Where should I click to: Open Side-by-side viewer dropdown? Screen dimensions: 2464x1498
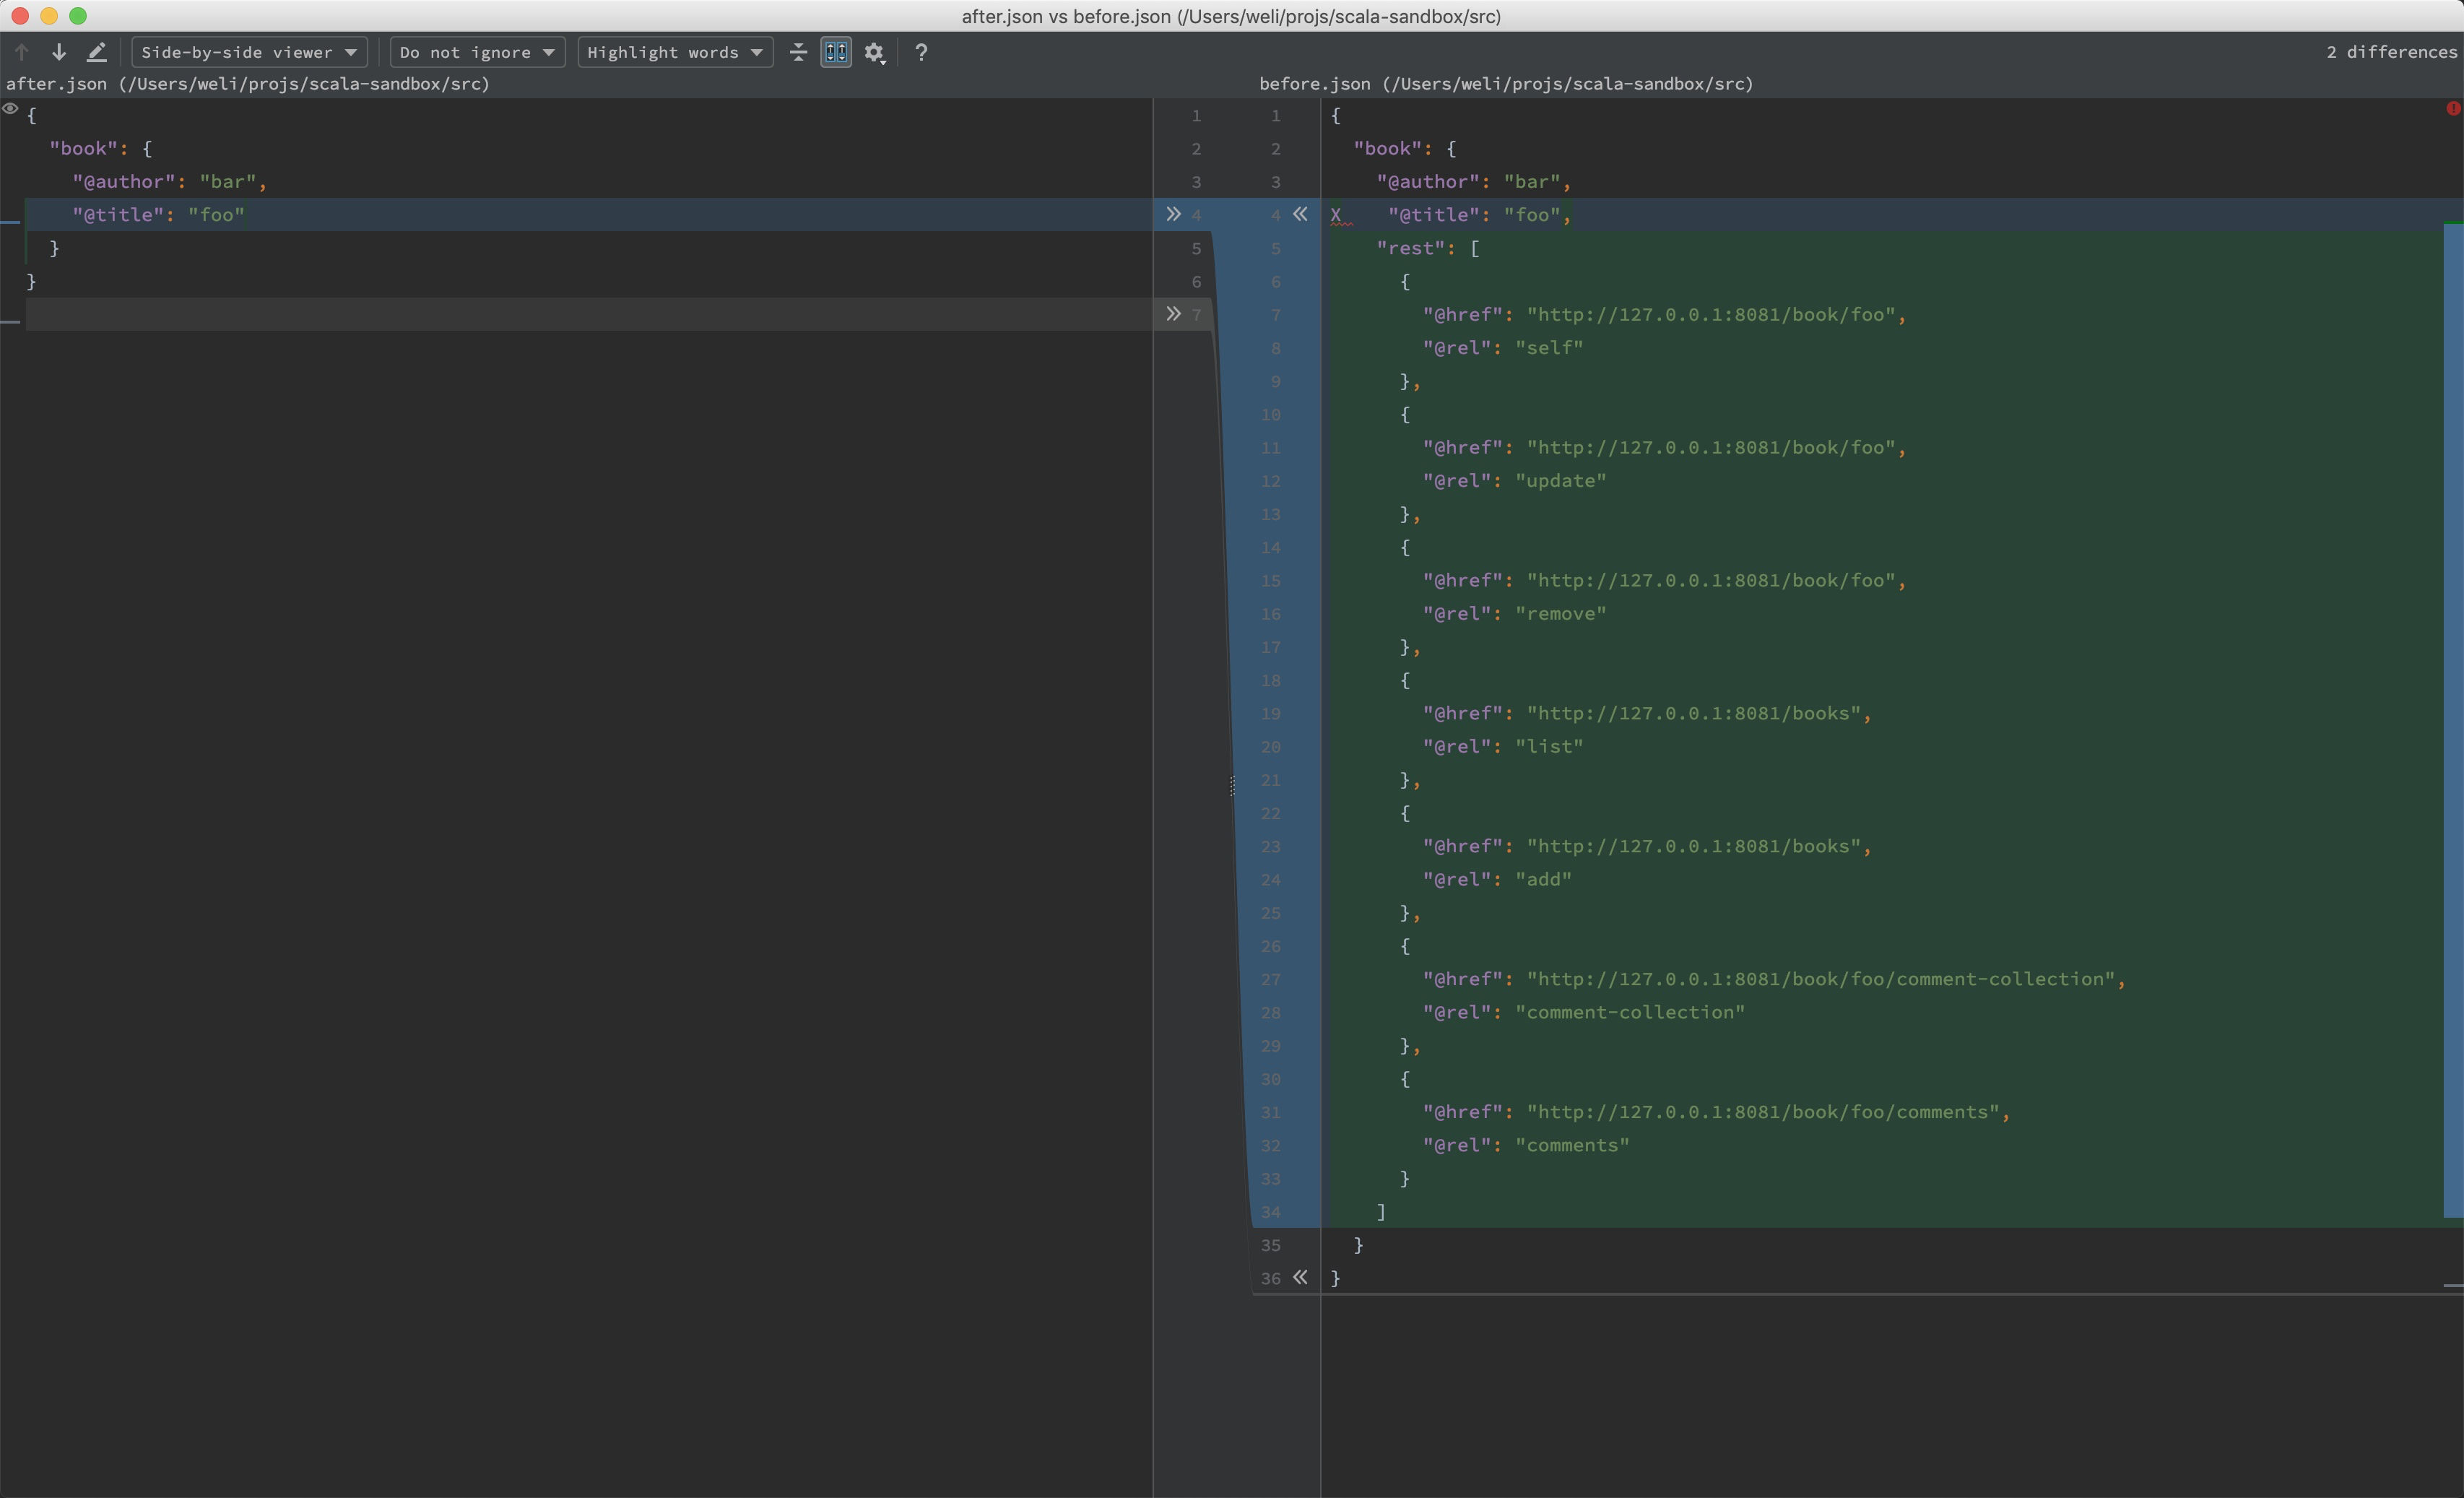click(249, 52)
